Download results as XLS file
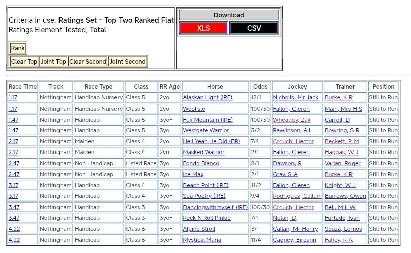This screenshot has height=253, width=411. (x=203, y=28)
